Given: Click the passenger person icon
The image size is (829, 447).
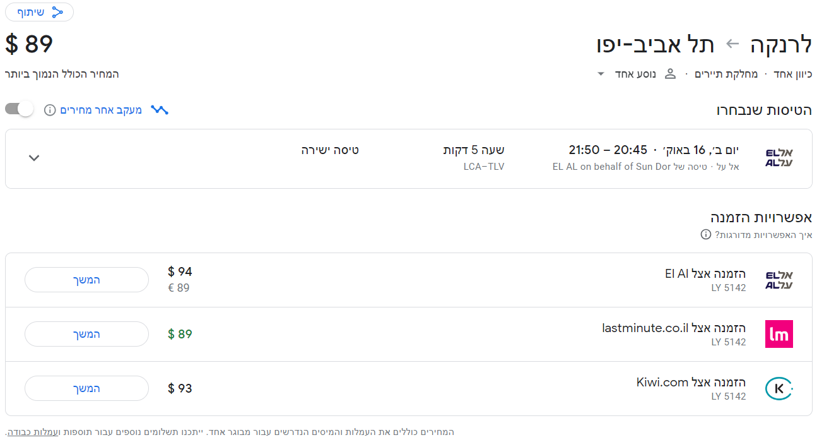Looking at the screenshot, I should (671, 74).
